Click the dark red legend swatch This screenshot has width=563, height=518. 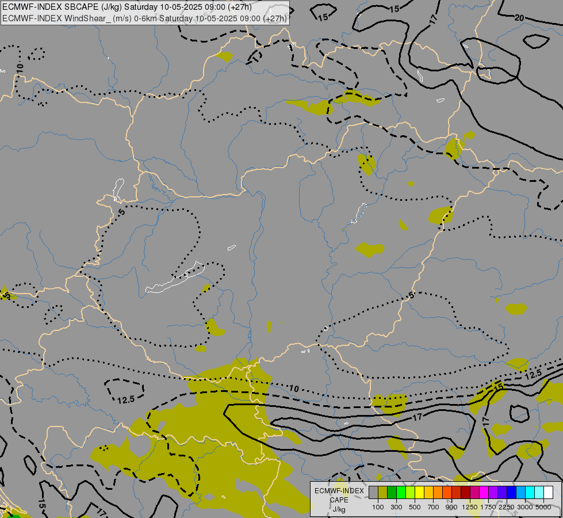click(465, 492)
